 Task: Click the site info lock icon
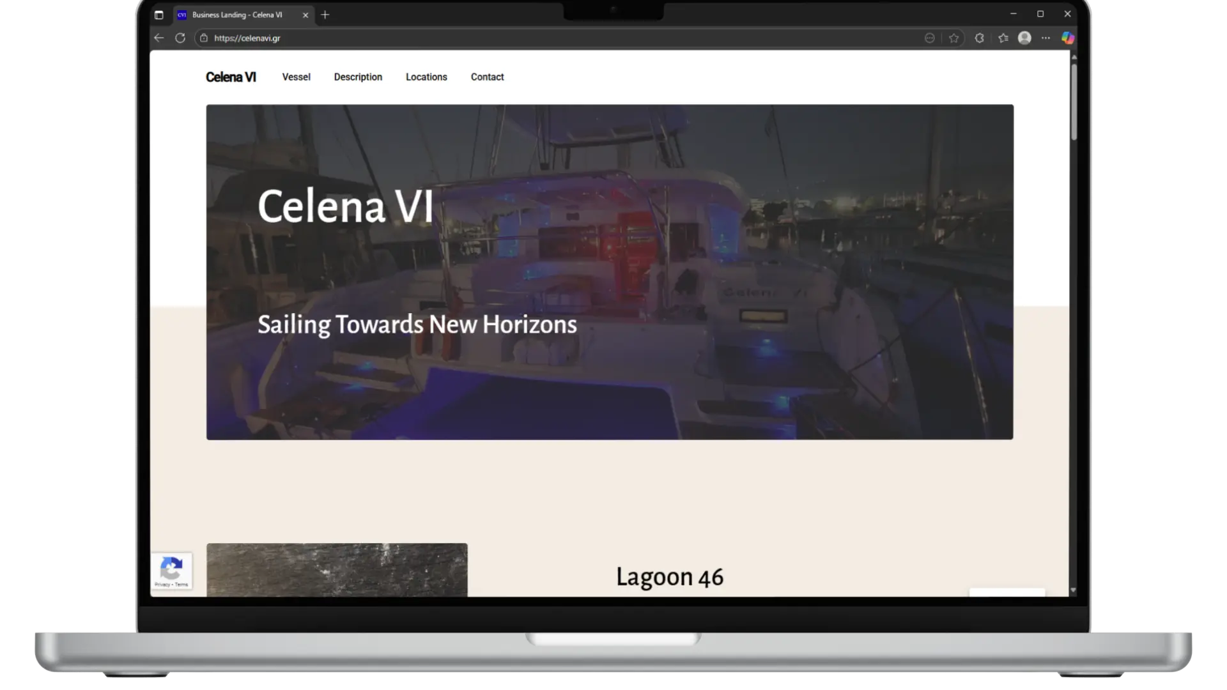[x=204, y=38]
